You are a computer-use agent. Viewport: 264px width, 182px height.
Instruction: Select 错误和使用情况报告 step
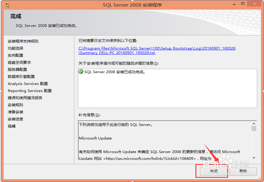25,98
